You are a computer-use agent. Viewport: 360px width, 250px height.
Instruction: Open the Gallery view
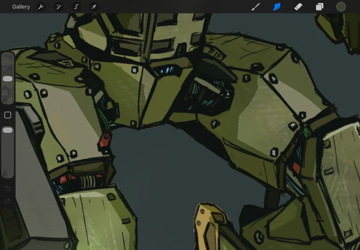pyautogui.click(x=21, y=7)
